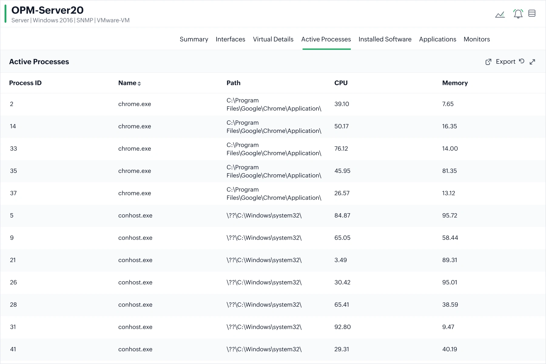Click the Chrome path in process 2 row
This screenshot has width=546, height=364.
point(274,104)
